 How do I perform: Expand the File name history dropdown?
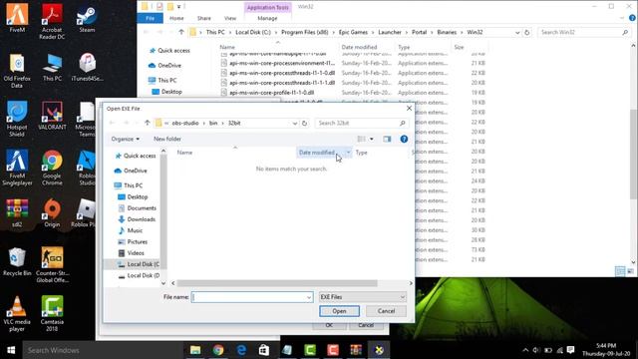(x=309, y=297)
